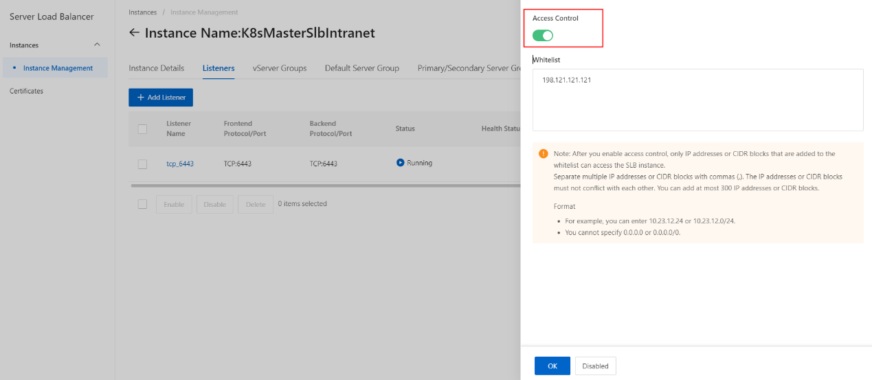Open Certificates in the sidebar
This screenshot has height=380, width=872.
[x=26, y=91]
